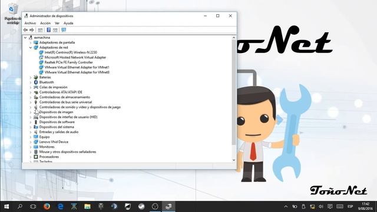Screen dimensions: 377x212
Task: Open the Windows Start menu
Action: pyautogui.click(x=6, y=207)
